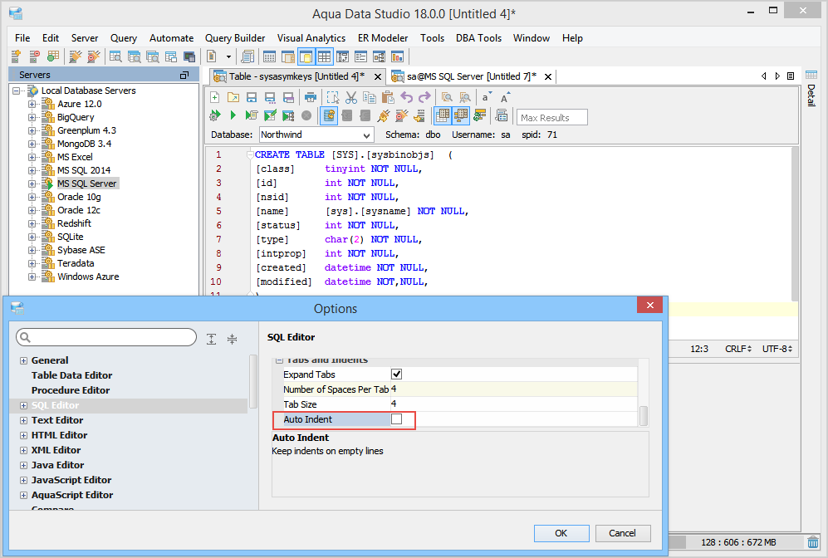Click the Open file folder icon in editor toolbar
Viewport: 828px width, 558px height.
point(233,97)
